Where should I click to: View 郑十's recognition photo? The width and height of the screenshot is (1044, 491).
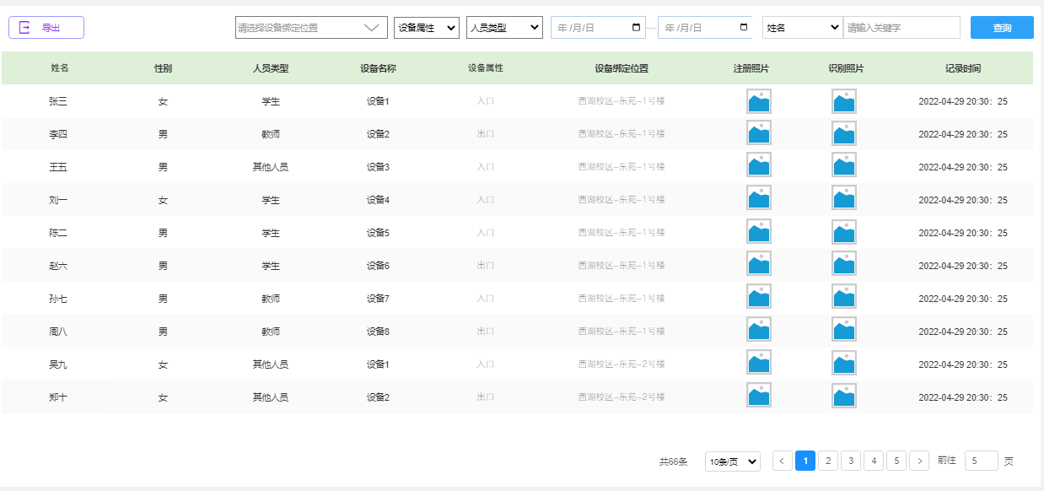844,396
